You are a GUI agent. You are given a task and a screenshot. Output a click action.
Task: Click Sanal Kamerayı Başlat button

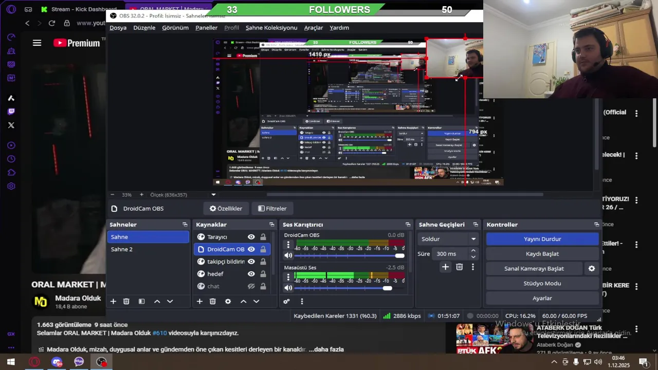tap(534, 269)
